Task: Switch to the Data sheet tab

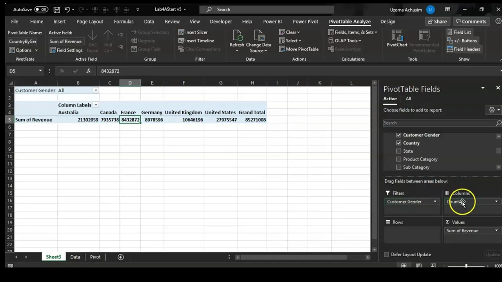Action: (x=75, y=257)
